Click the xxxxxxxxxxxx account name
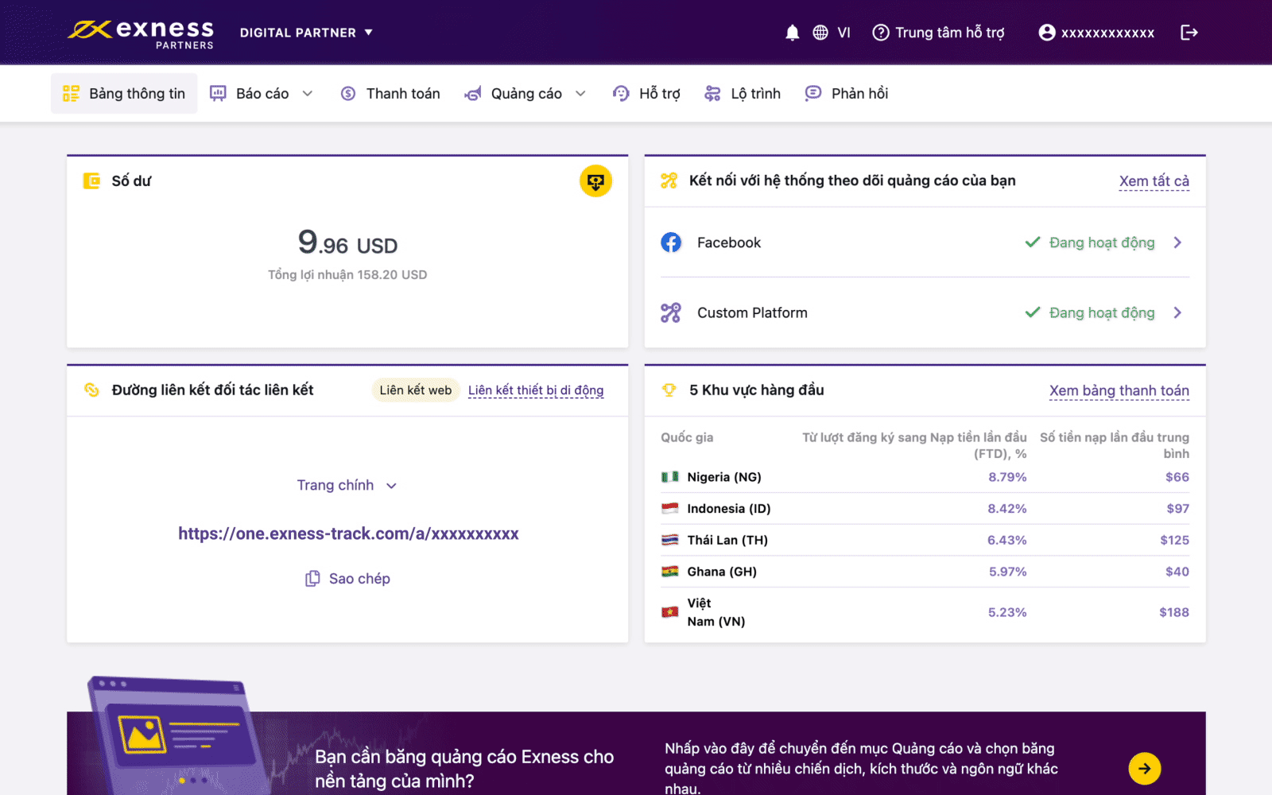Image resolution: width=1272 pixels, height=795 pixels. (x=1107, y=33)
